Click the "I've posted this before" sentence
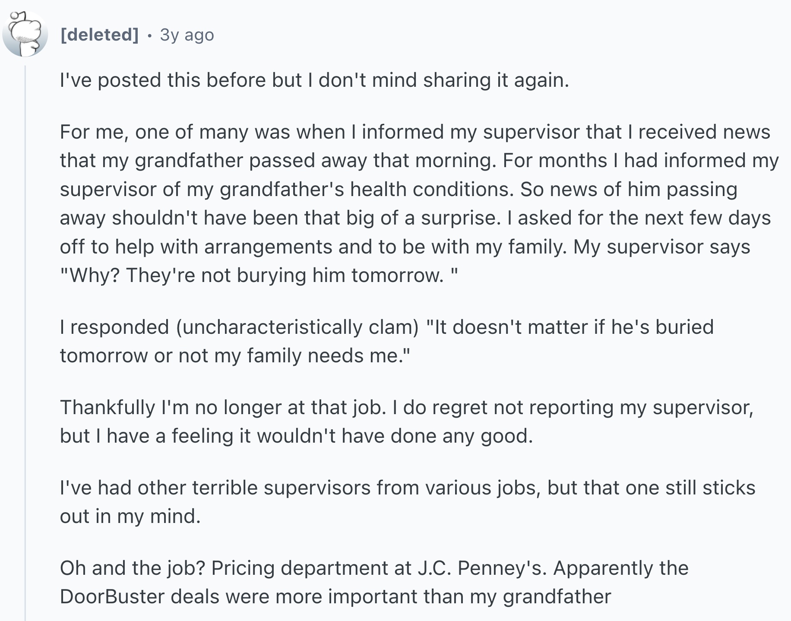 point(314,80)
